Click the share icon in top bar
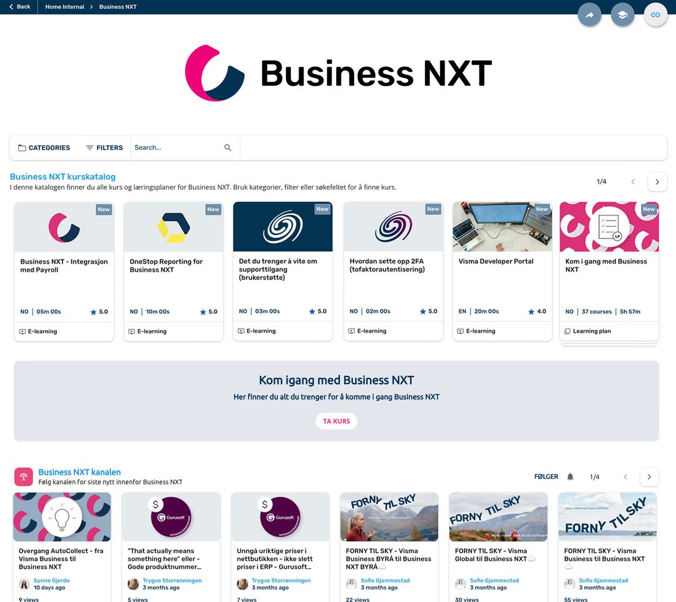Image resolution: width=676 pixels, height=602 pixels. tap(589, 14)
